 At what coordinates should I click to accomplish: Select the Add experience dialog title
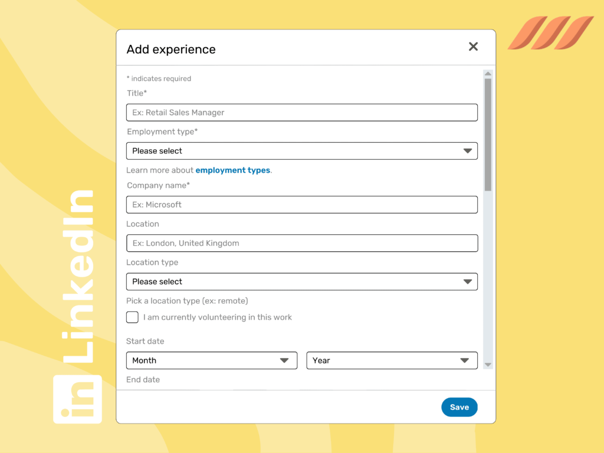(x=170, y=50)
